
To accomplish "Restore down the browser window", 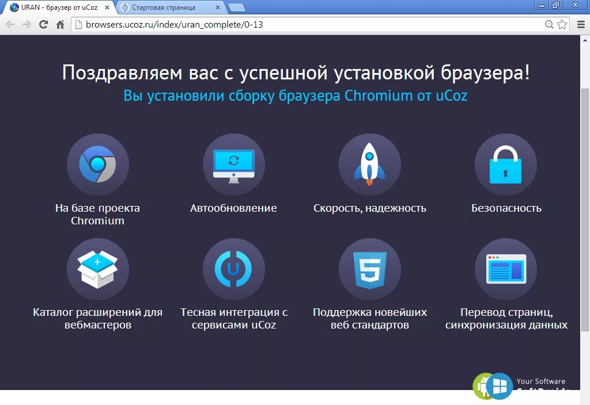I will pos(555,5).
